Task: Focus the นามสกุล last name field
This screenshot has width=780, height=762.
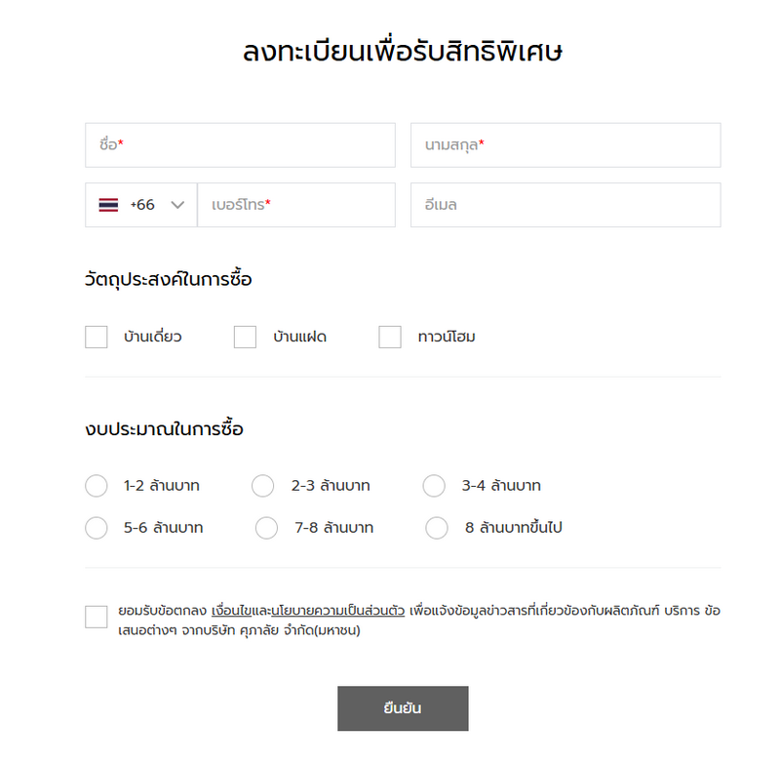Action: [x=565, y=145]
